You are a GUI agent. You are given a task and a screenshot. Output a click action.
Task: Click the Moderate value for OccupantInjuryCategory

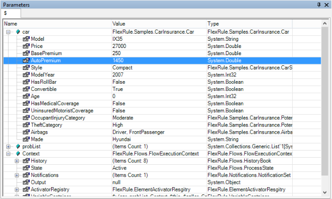point(123,118)
